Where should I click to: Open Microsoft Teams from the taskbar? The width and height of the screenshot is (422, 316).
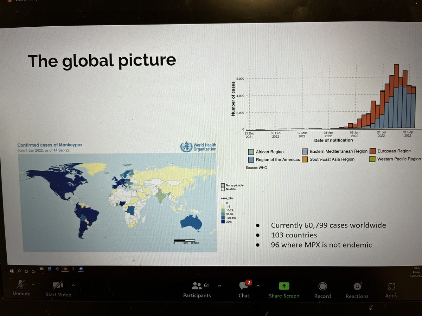57,269
